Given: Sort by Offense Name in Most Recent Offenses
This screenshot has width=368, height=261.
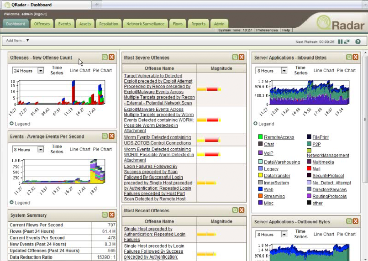Looking at the screenshot, I should pyautogui.click(x=159, y=221).
